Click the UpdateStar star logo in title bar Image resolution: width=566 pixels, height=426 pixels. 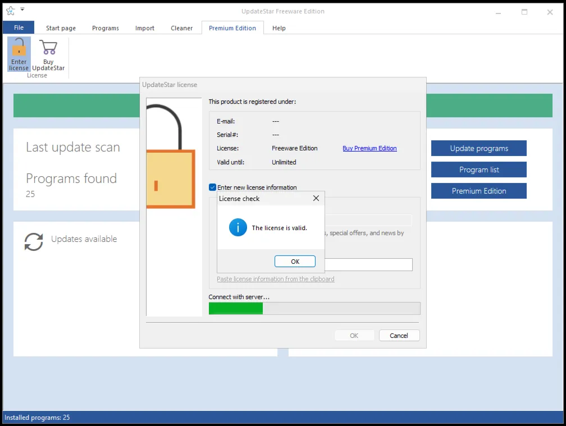point(11,11)
